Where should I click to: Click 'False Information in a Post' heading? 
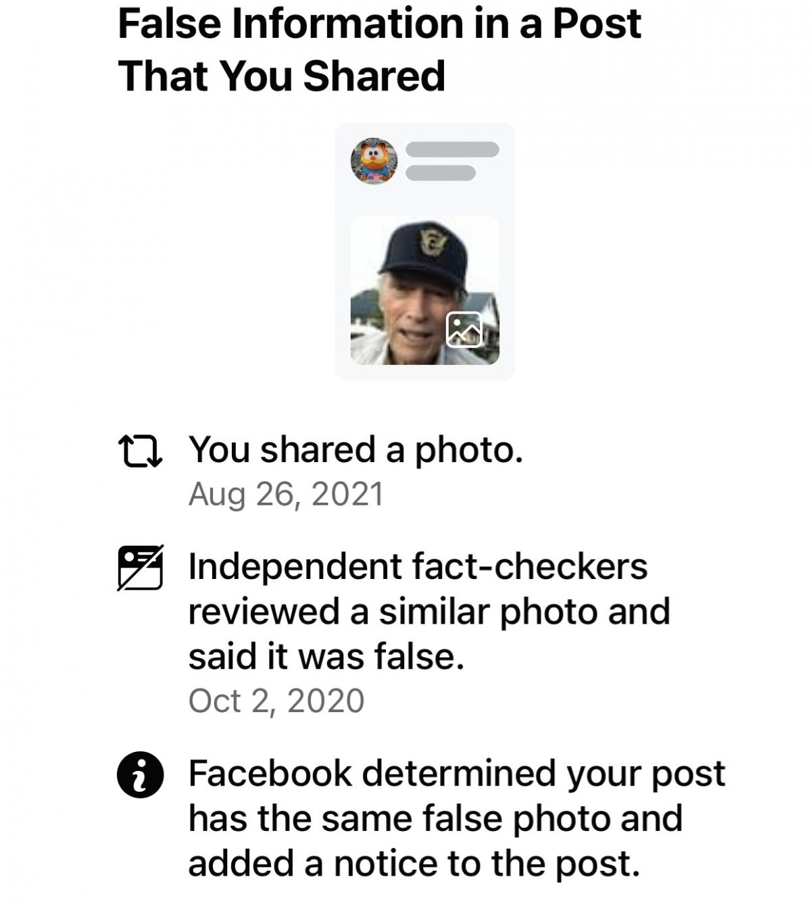[379, 24]
